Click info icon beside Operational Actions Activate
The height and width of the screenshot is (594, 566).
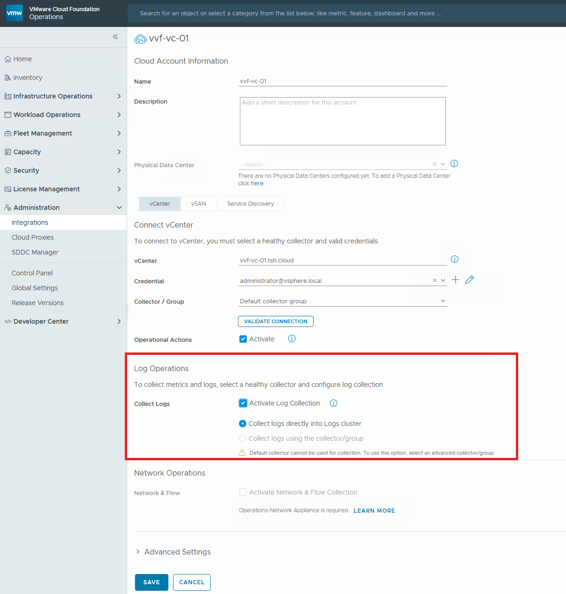coord(292,339)
